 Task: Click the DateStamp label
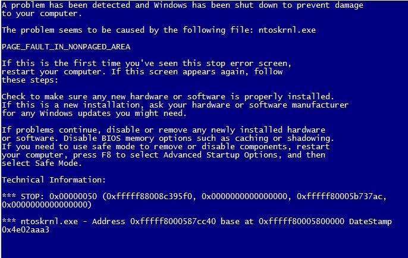371,222
